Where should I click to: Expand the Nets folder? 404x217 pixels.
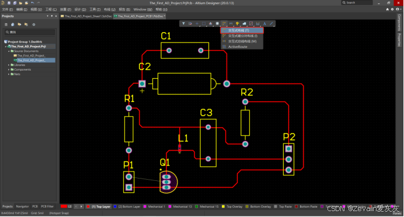pyautogui.click(x=9, y=75)
